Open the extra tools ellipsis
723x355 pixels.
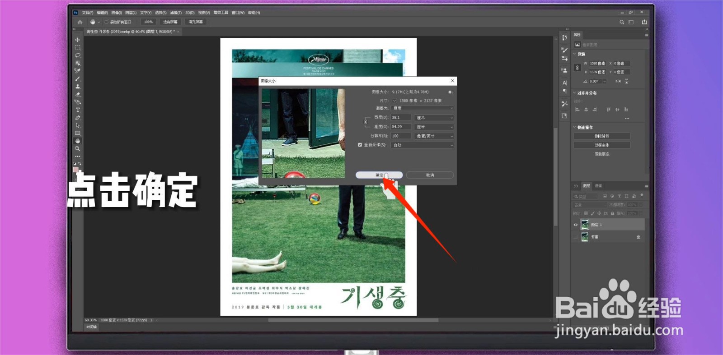tap(77, 156)
